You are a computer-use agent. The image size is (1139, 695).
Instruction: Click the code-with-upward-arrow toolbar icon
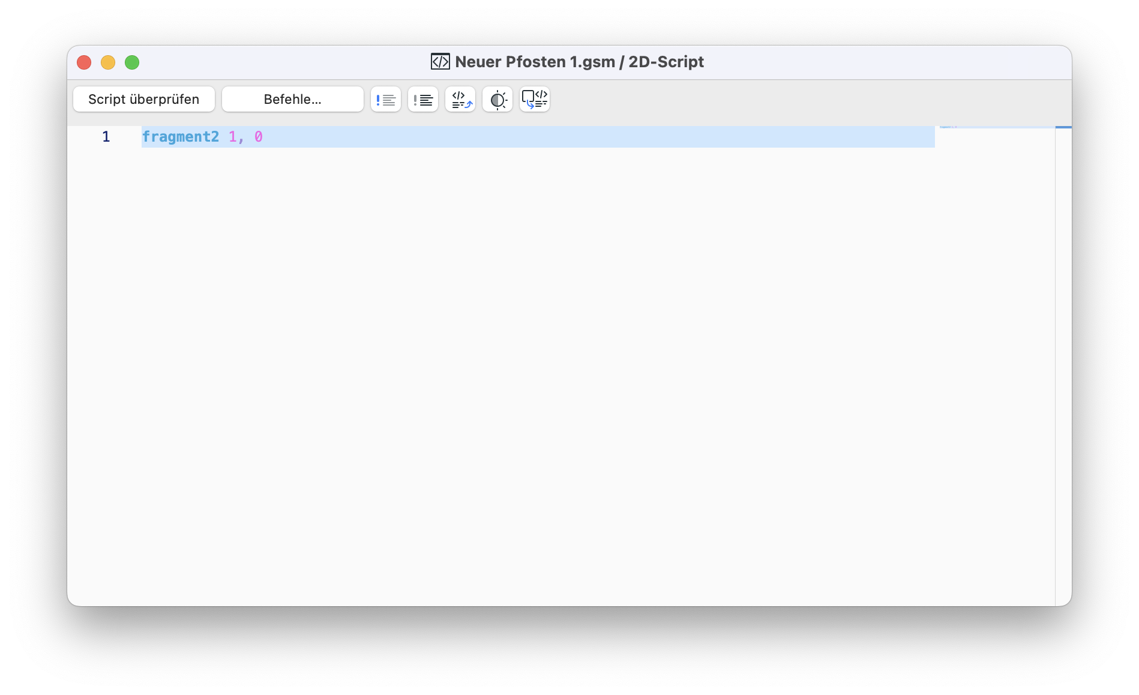click(460, 100)
